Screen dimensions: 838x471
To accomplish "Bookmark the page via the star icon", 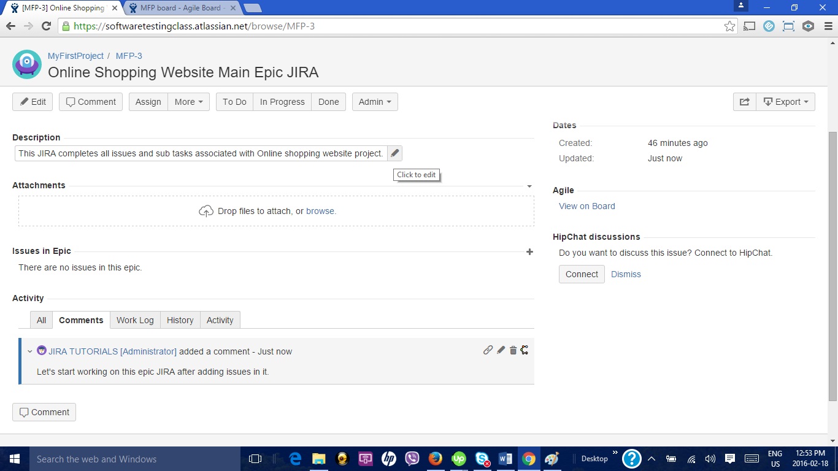I will point(729,26).
